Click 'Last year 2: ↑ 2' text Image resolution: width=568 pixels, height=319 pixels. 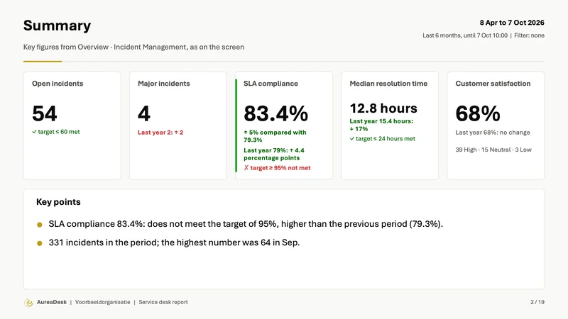tap(160, 133)
